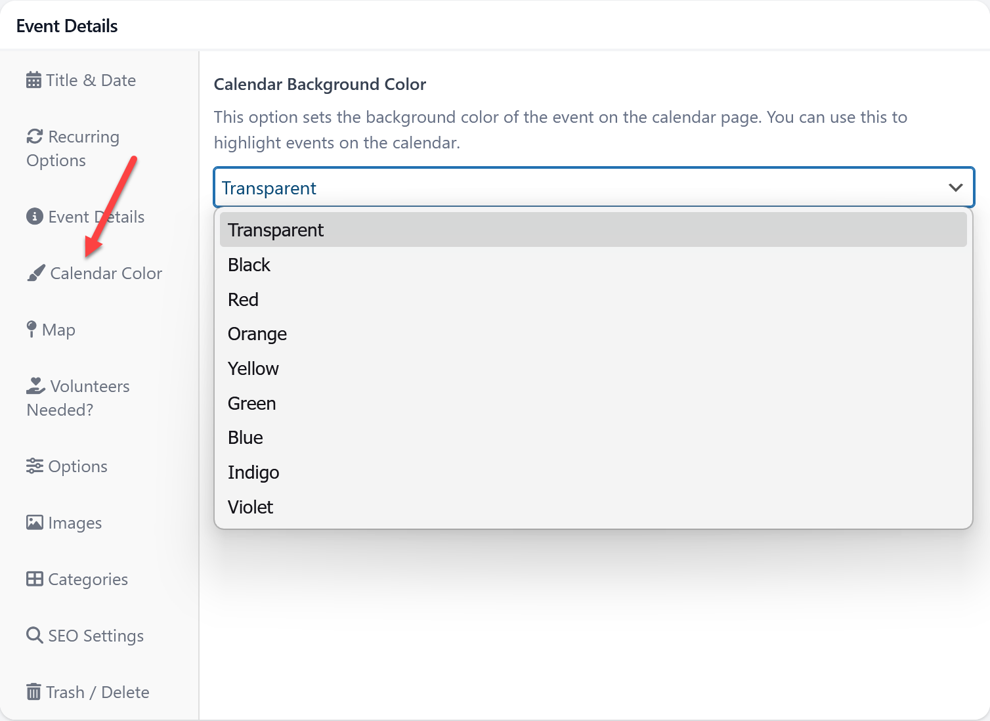This screenshot has width=990, height=721.
Task: Select the Orange color option
Action: tap(257, 334)
